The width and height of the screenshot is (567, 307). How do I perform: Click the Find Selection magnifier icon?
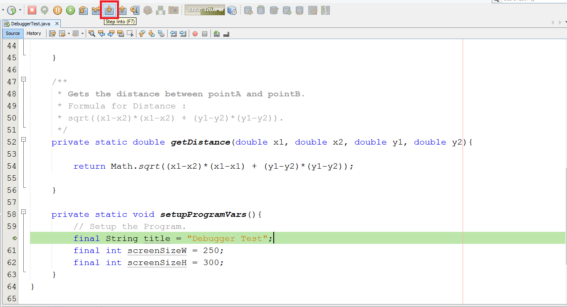pyautogui.click(x=92, y=34)
